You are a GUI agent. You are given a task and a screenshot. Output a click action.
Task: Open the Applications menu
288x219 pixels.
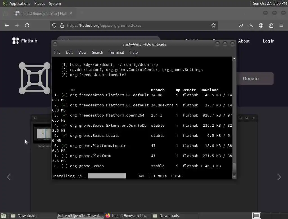pos(17,3)
